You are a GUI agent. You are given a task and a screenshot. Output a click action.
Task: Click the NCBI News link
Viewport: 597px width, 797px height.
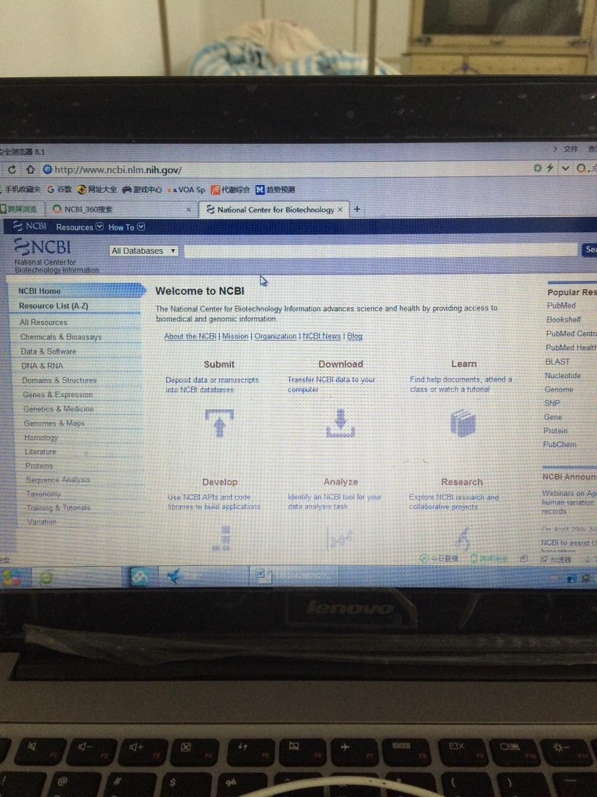pos(322,336)
